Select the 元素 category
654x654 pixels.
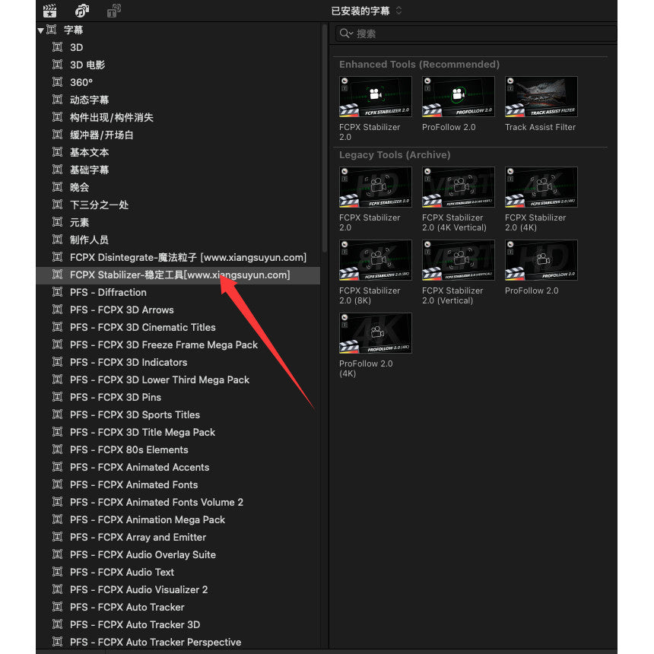178,223
